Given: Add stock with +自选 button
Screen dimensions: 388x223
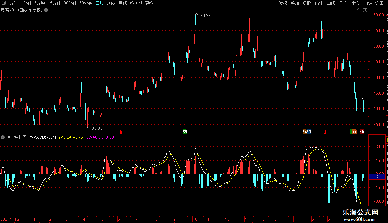Looking at the screenshot, I should [x=367, y=3].
